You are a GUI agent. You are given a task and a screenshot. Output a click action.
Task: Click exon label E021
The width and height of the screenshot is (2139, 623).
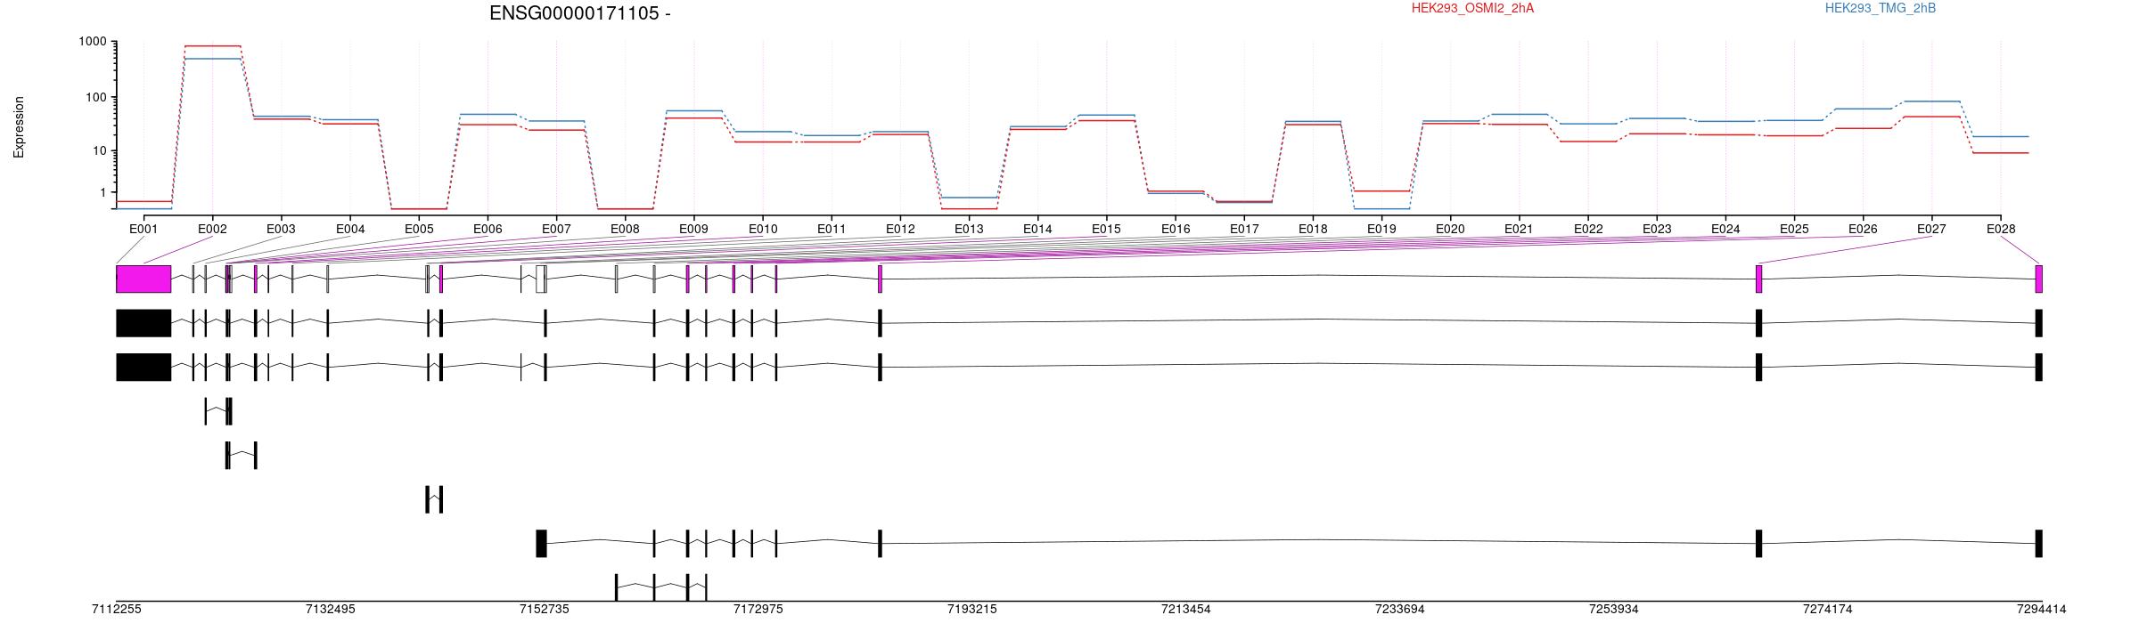click(x=1519, y=229)
